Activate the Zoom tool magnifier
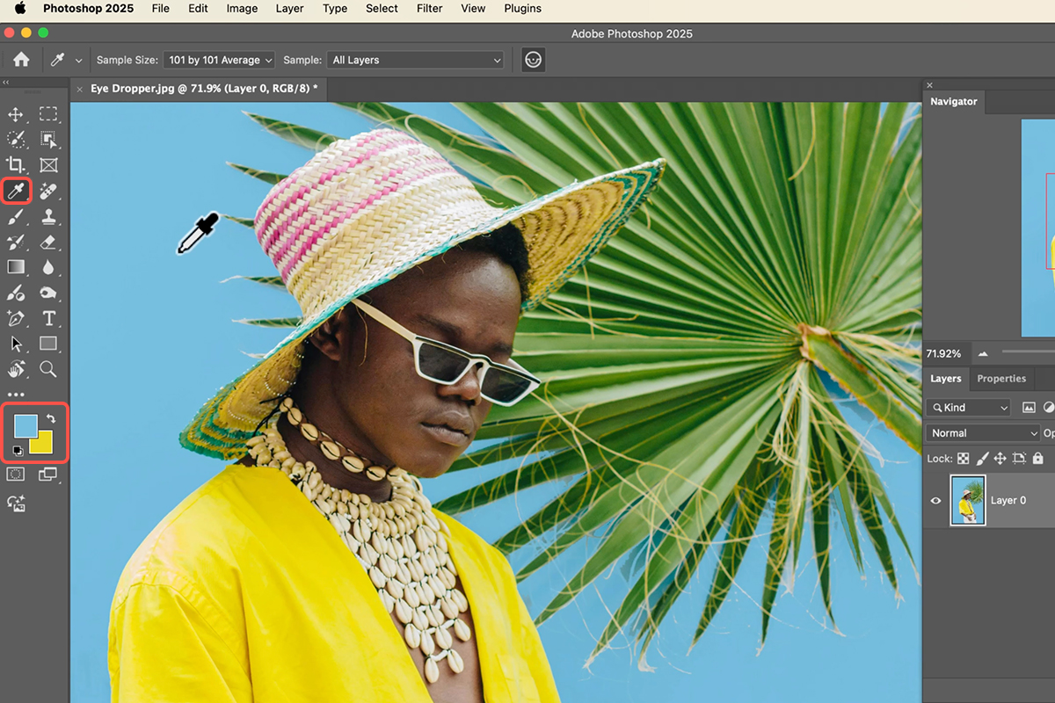 (x=48, y=369)
